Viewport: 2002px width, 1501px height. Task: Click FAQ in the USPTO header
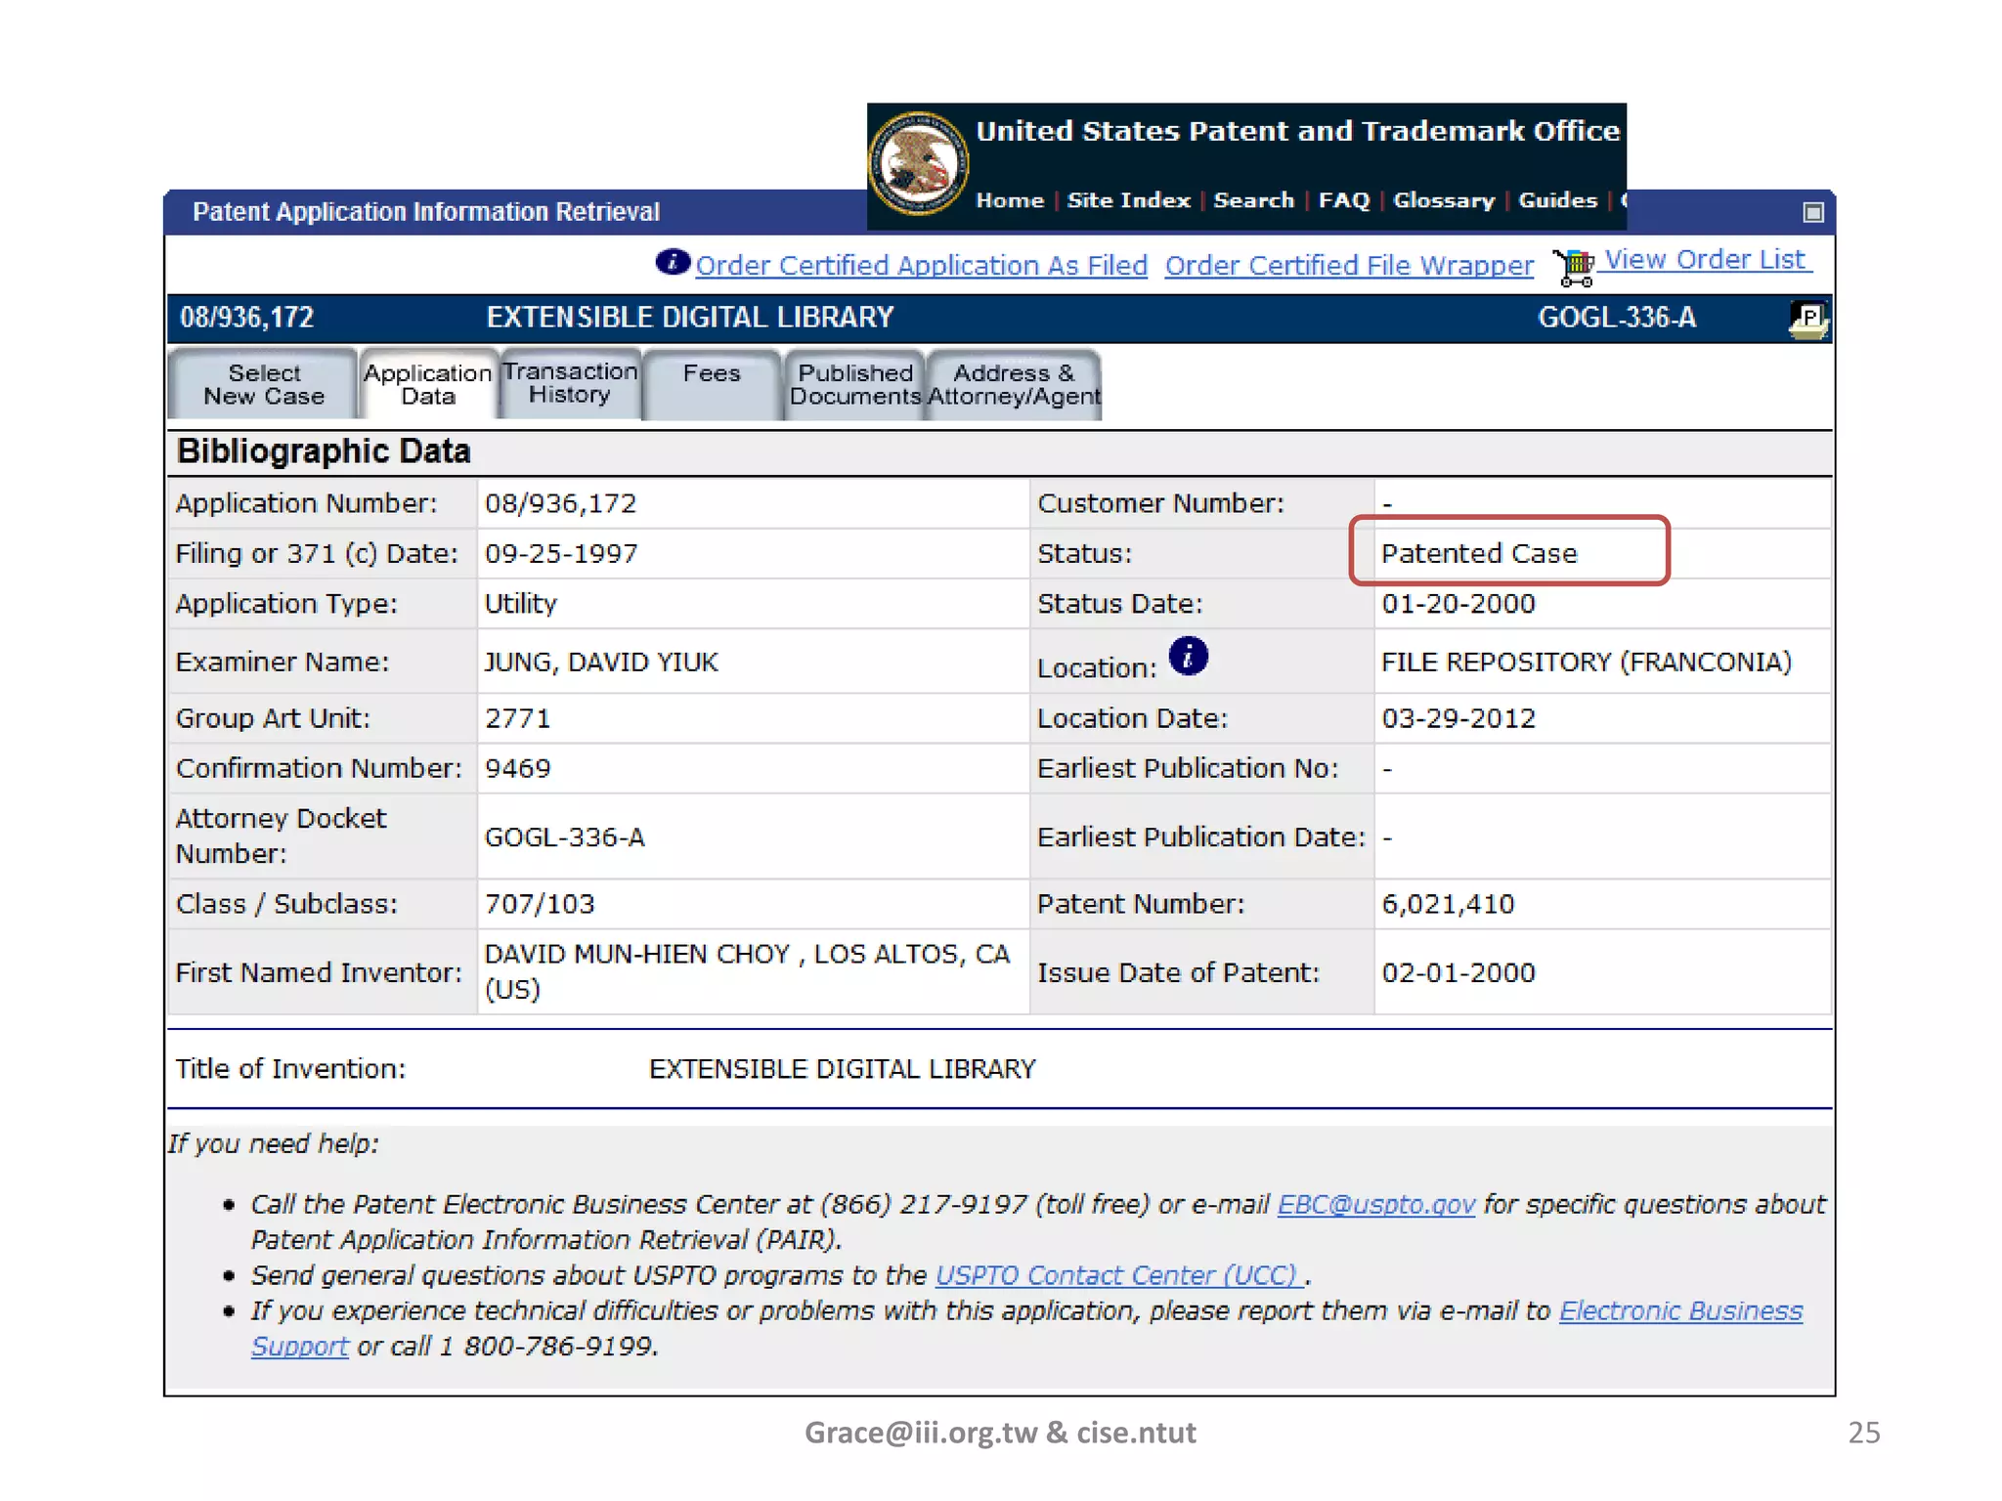click(1343, 200)
